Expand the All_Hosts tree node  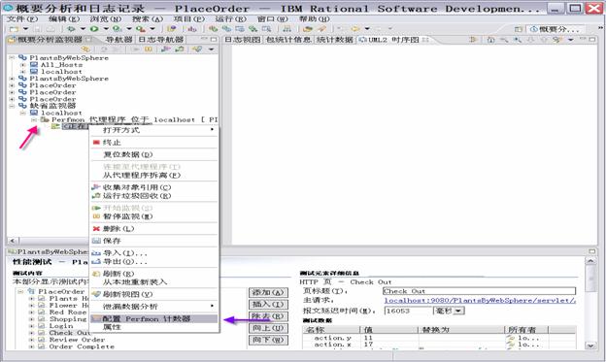tap(23, 65)
